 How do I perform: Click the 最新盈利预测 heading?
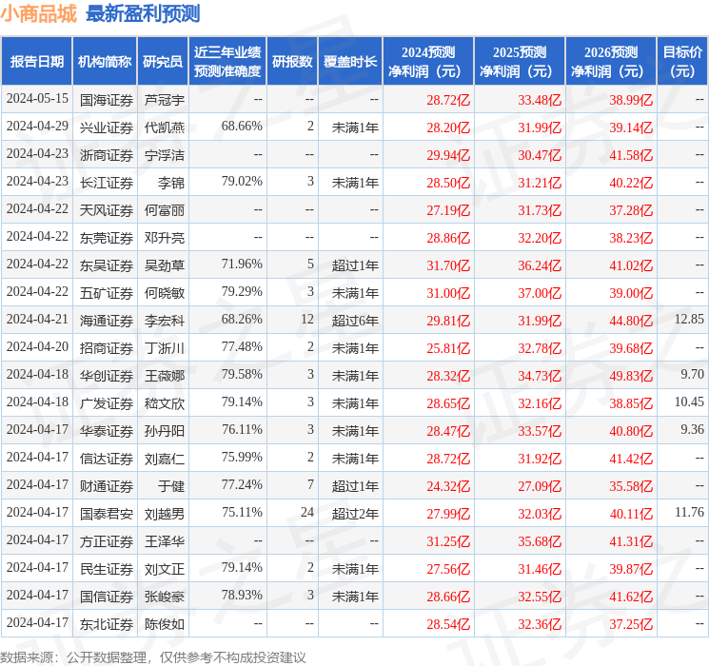pos(143,14)
